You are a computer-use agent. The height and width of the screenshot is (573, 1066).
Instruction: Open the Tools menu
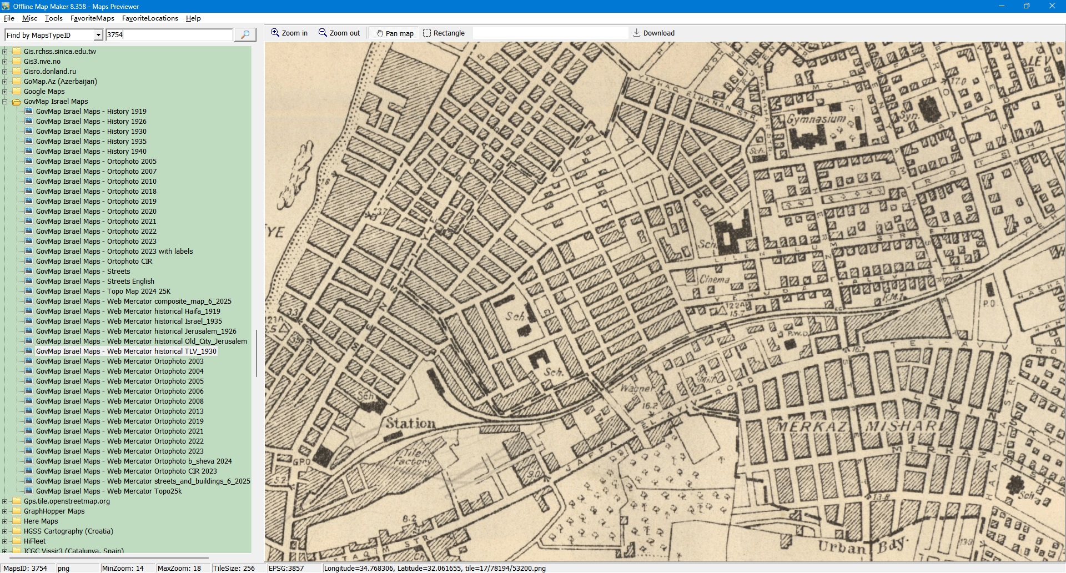[53, 18]
